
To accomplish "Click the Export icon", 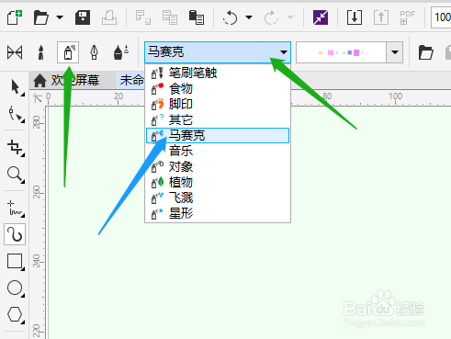I will coord(381,17).
